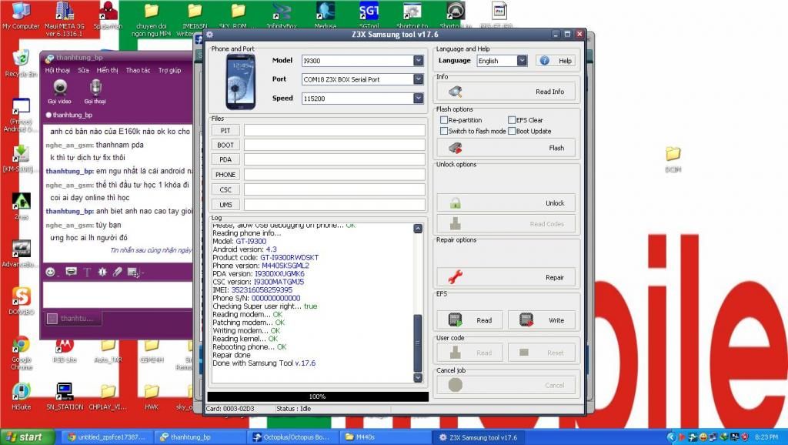This screenshot has height=445, width=788.
Task: Start a video call in chat window
Action: [60, 91]
